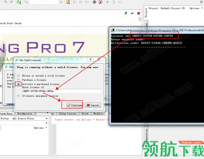Click the Cancel button in license dialog
The width and height of the screenshot is (204, 159).
tap(93, 105)
